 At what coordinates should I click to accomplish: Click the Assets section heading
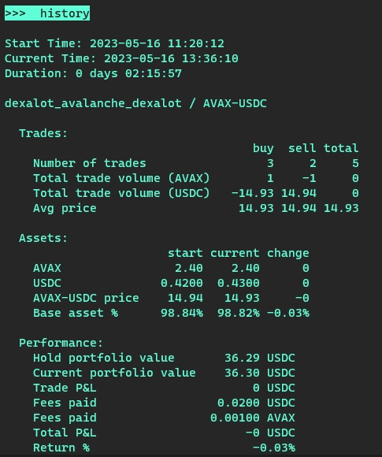[x=43, y=238]
